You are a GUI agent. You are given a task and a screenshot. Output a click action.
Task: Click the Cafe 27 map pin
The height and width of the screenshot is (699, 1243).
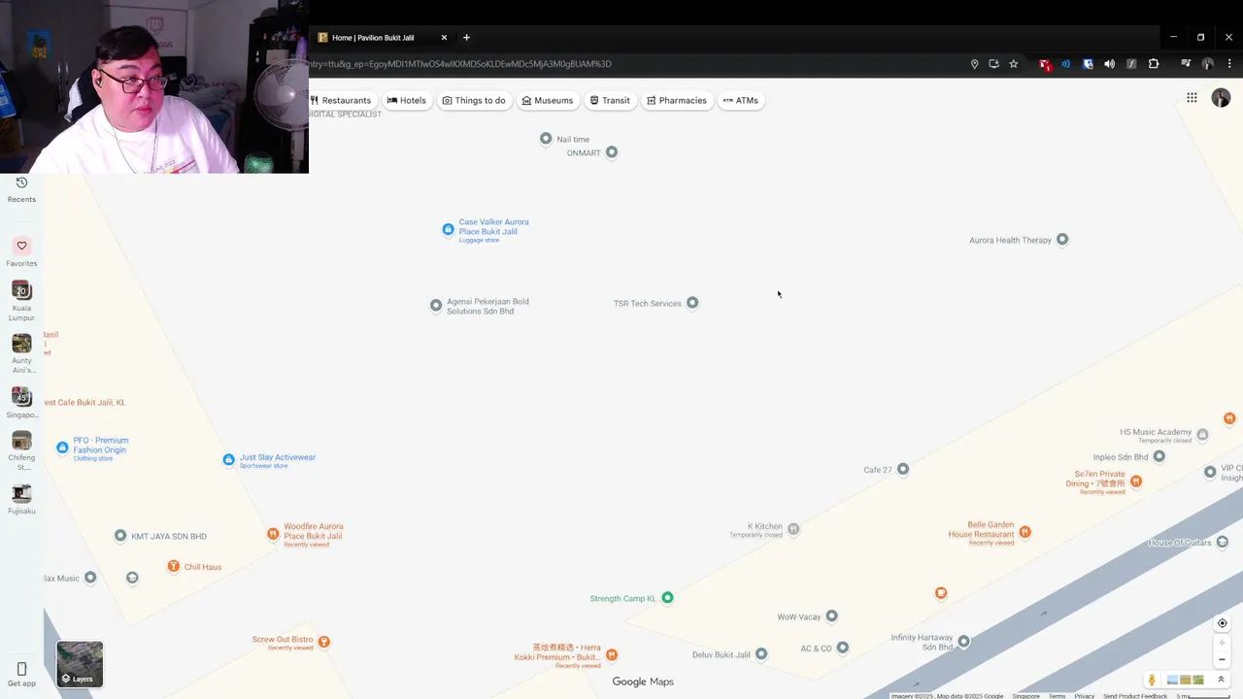(x=903, y=469)
